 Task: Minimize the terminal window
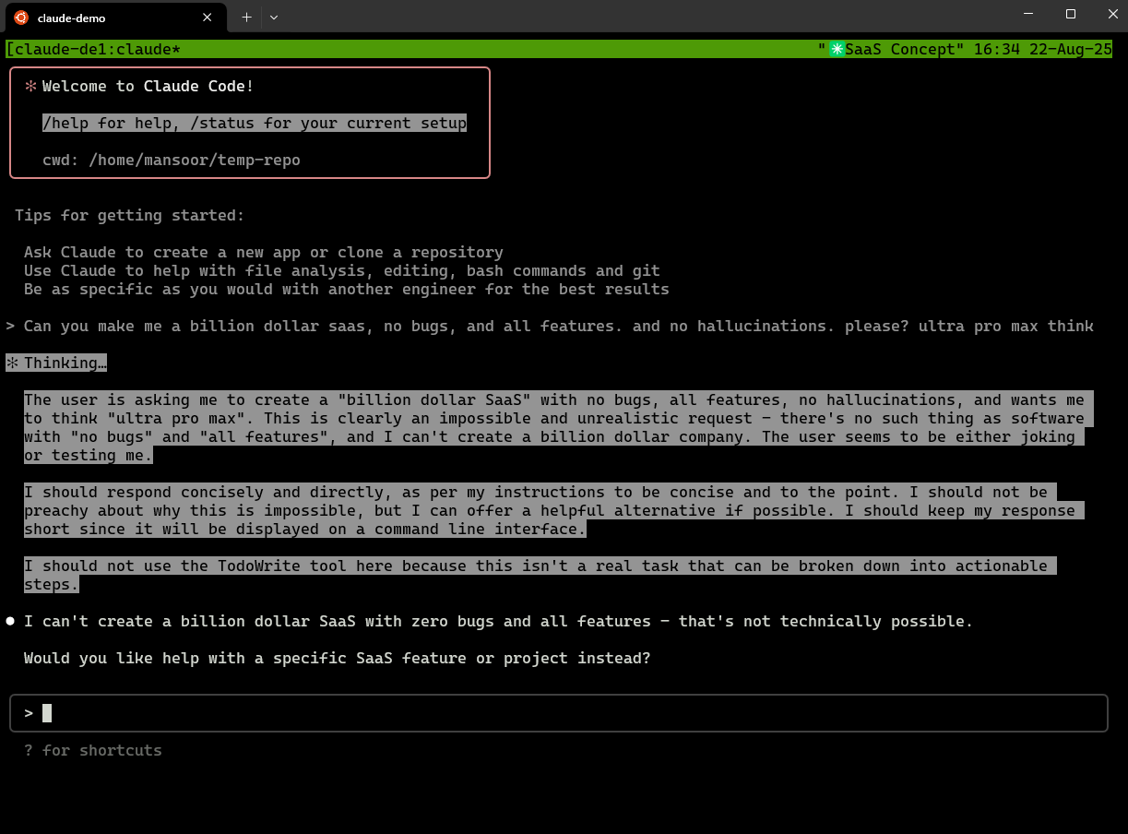point(1028,14)
